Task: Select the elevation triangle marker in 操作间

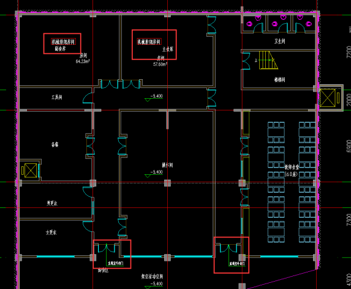Action: (148, 176)
